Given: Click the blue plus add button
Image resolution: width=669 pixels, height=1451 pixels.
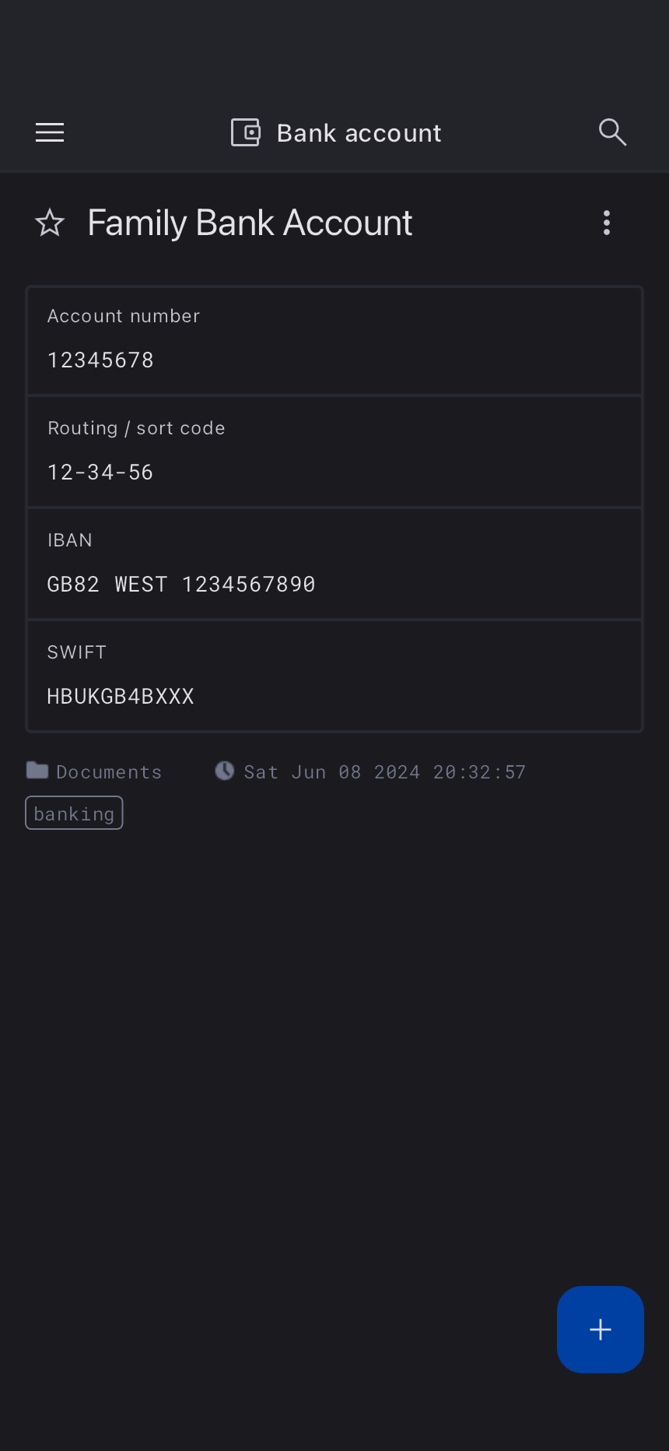Looking at the screenshot, I should tap(600, 1329).
